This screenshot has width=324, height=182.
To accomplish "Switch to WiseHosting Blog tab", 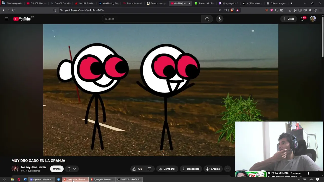I will pyautogui.click(x=109, y=3).
